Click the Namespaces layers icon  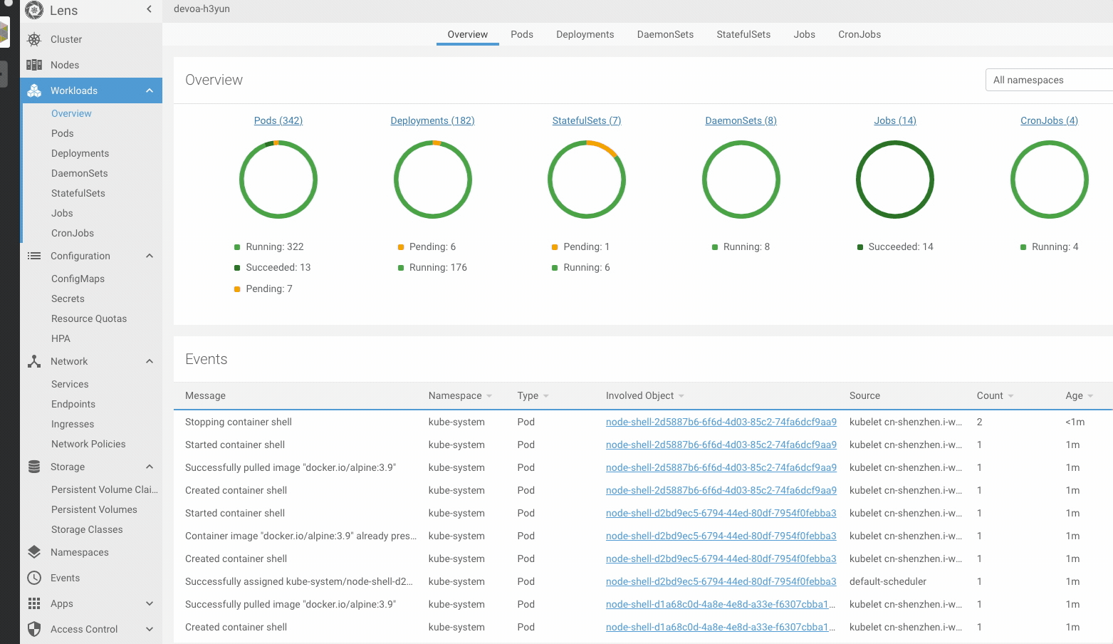point(34,552)
